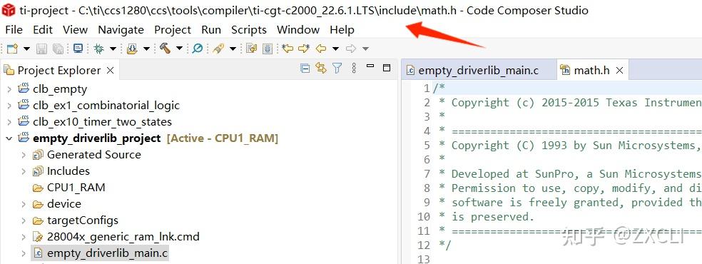Close the math.h editor tab
The width and height of the screenshot is (702, 264).
click(620, 70)
